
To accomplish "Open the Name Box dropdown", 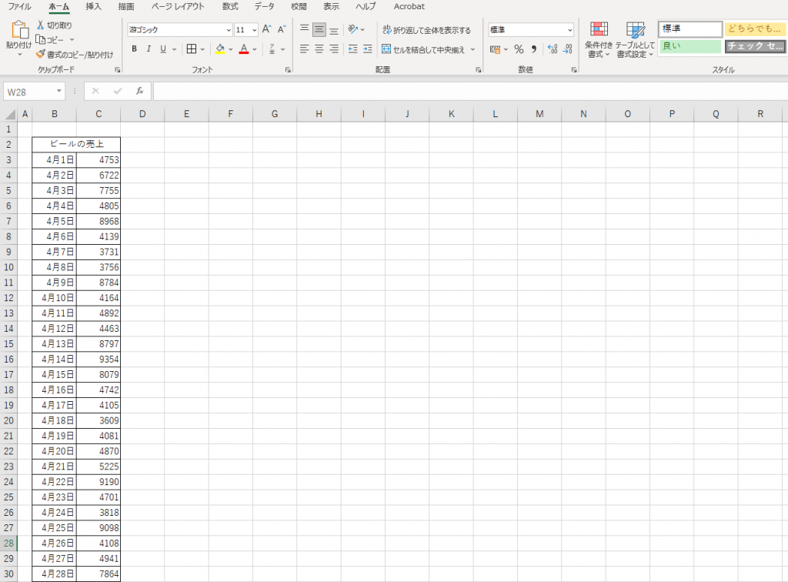I will pos(58,91).
